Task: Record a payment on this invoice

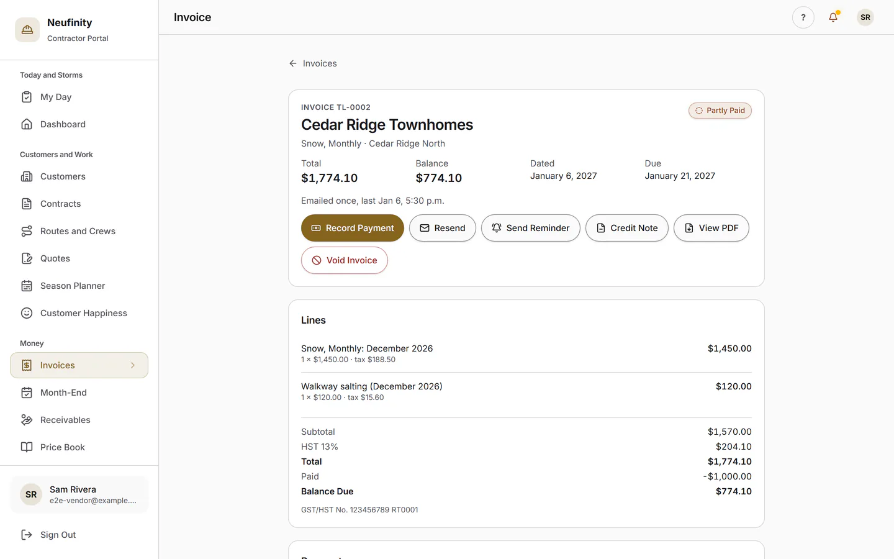Action: click(353, 228)
